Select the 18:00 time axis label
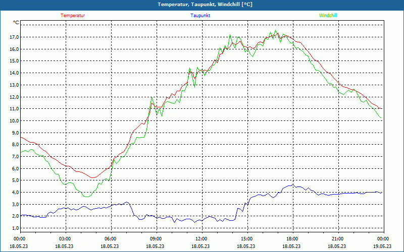The width and height of the screenshot is (404, 252). click(292, 239)
